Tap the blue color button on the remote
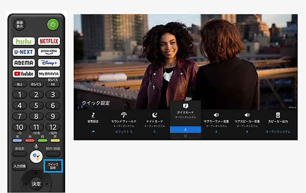Screen dimensions: 306x193 pos(18,140)
